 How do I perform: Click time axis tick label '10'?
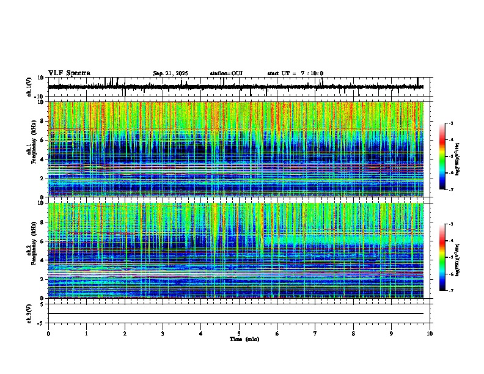click(430, 334)
